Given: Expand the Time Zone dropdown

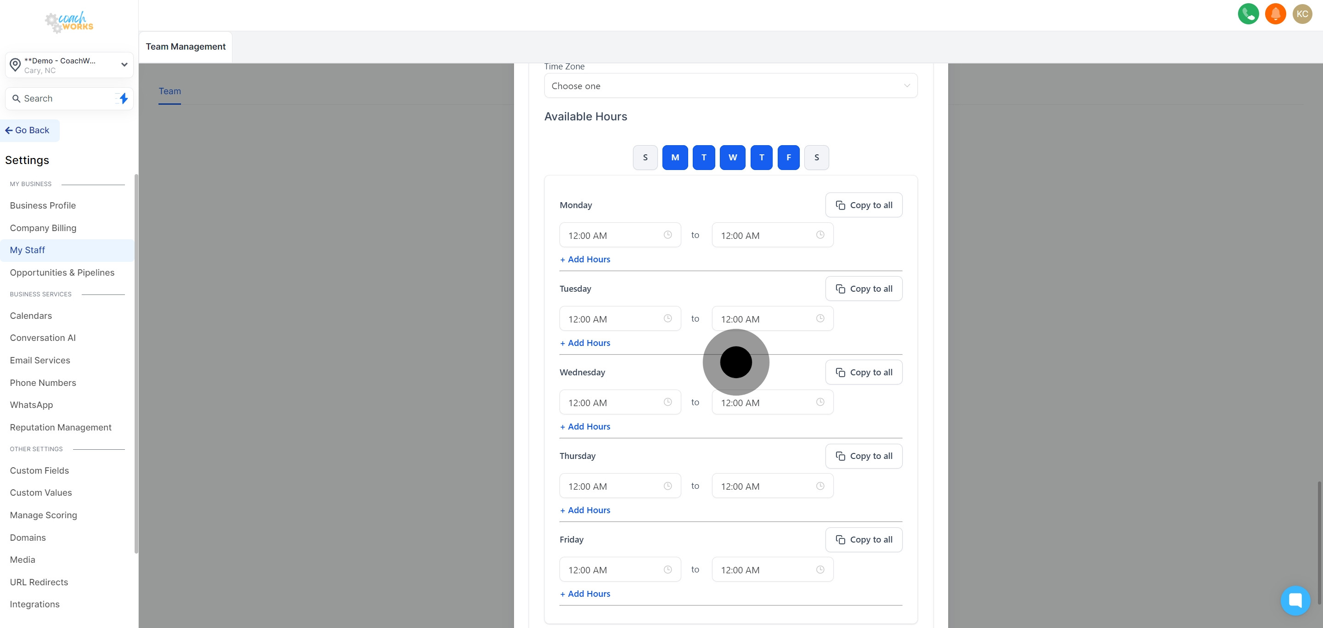Looking at the screenshot, I should (x=730, y=86).
